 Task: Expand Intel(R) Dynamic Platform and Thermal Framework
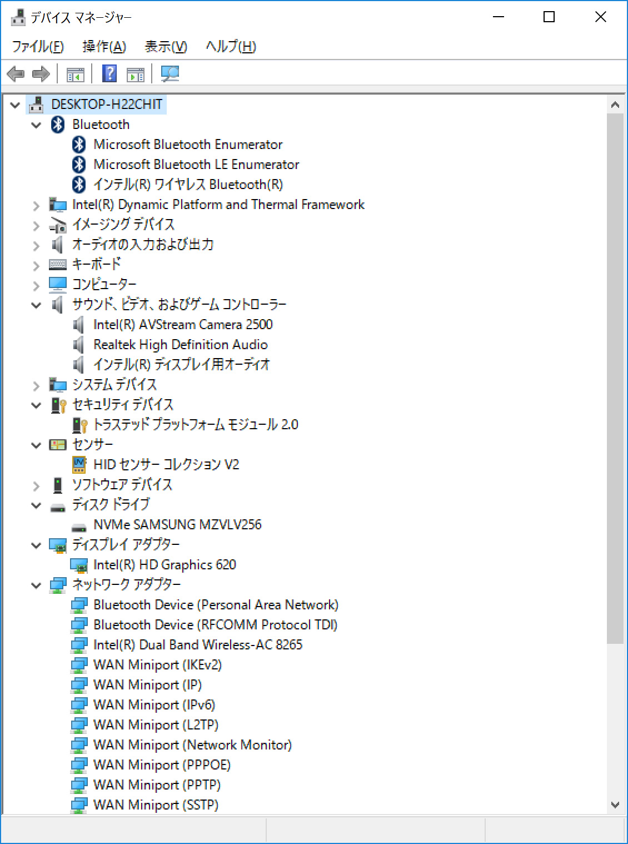click(x=36, y=206)
